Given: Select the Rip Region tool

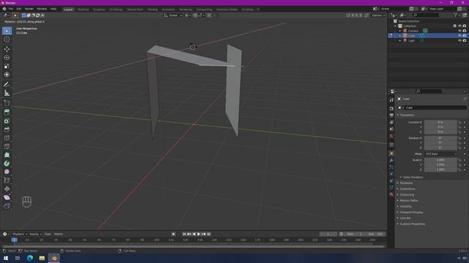Looking at the screenshot, I should pyautogui.click(x=7, y=206).
